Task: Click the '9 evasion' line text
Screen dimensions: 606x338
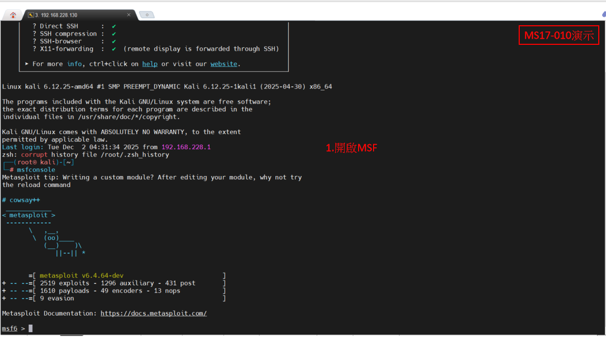Action: 57,298
